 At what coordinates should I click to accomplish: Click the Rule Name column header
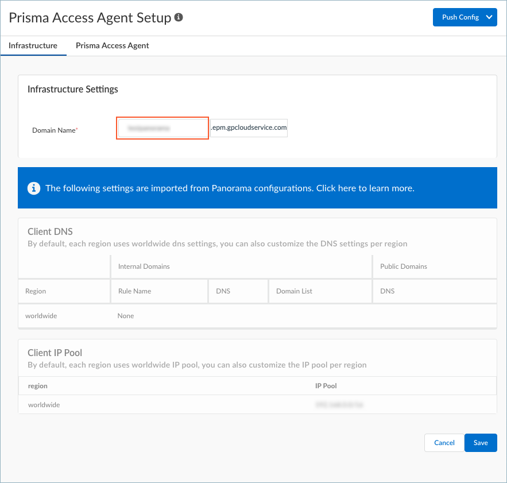[x=134, y=291]
